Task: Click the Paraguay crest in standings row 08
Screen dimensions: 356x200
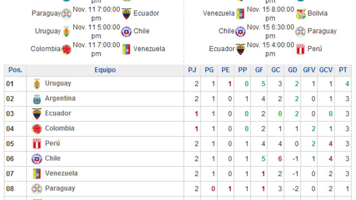Action: pyautogui.click(x=37, y=189)
